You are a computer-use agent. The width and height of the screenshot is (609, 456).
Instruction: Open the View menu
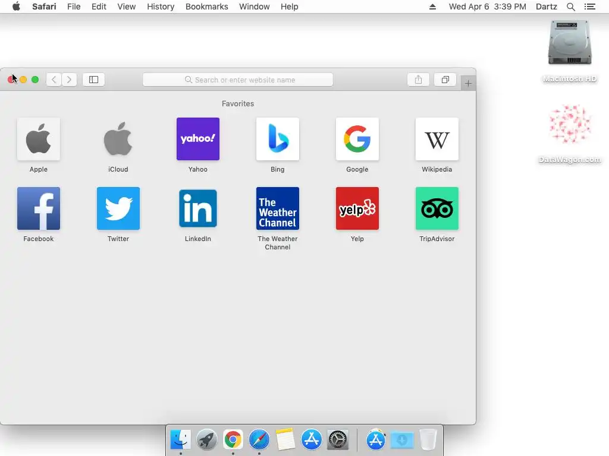point(126,7)
